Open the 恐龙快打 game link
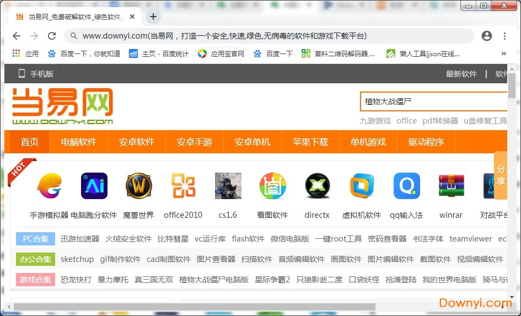 click(76, 280)
